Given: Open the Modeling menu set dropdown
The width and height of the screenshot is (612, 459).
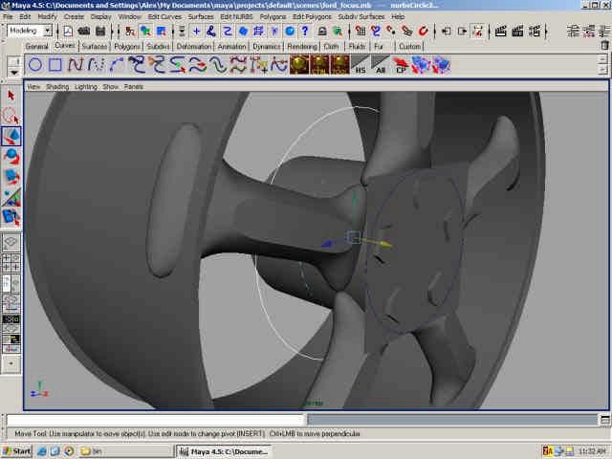Looking at the screenshot, I should [30, 31].
